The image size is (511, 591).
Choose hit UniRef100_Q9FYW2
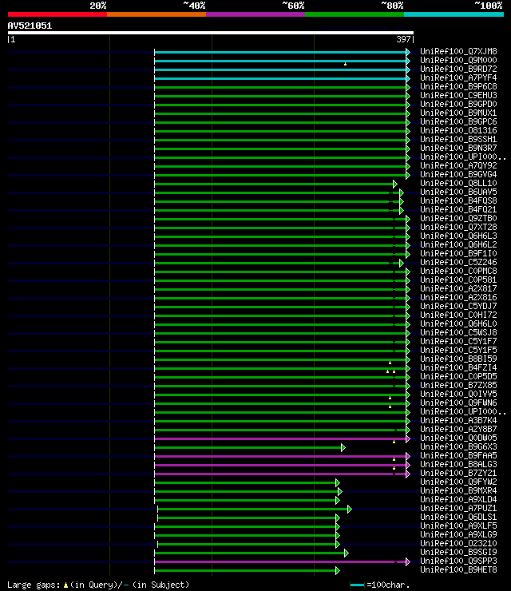[x=458, y=482]
